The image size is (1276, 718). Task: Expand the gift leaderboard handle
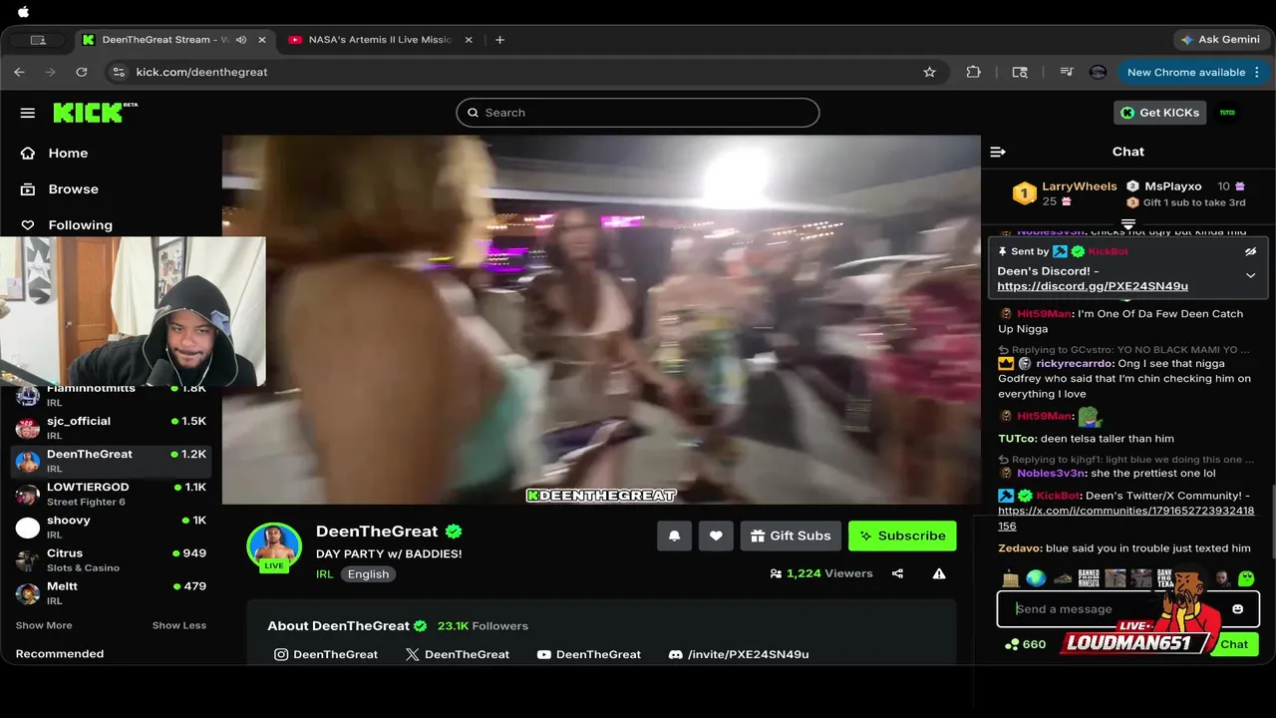(1128, 223)
